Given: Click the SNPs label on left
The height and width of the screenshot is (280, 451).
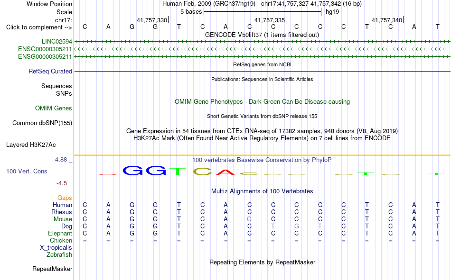Looking at the screenshot, I should pyautogui.click(x=64, y=94).
